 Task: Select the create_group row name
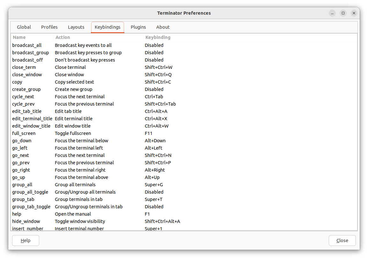click(26, 89)
